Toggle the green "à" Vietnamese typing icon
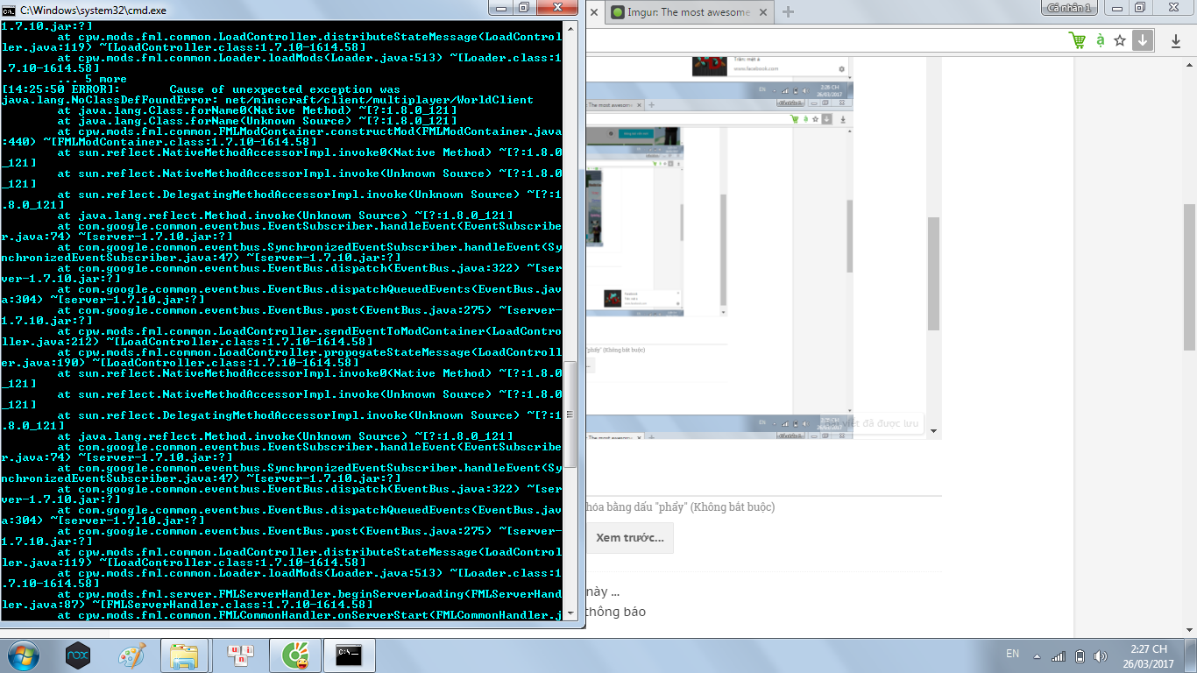The image size is (1197, 673). (1100, 40)
